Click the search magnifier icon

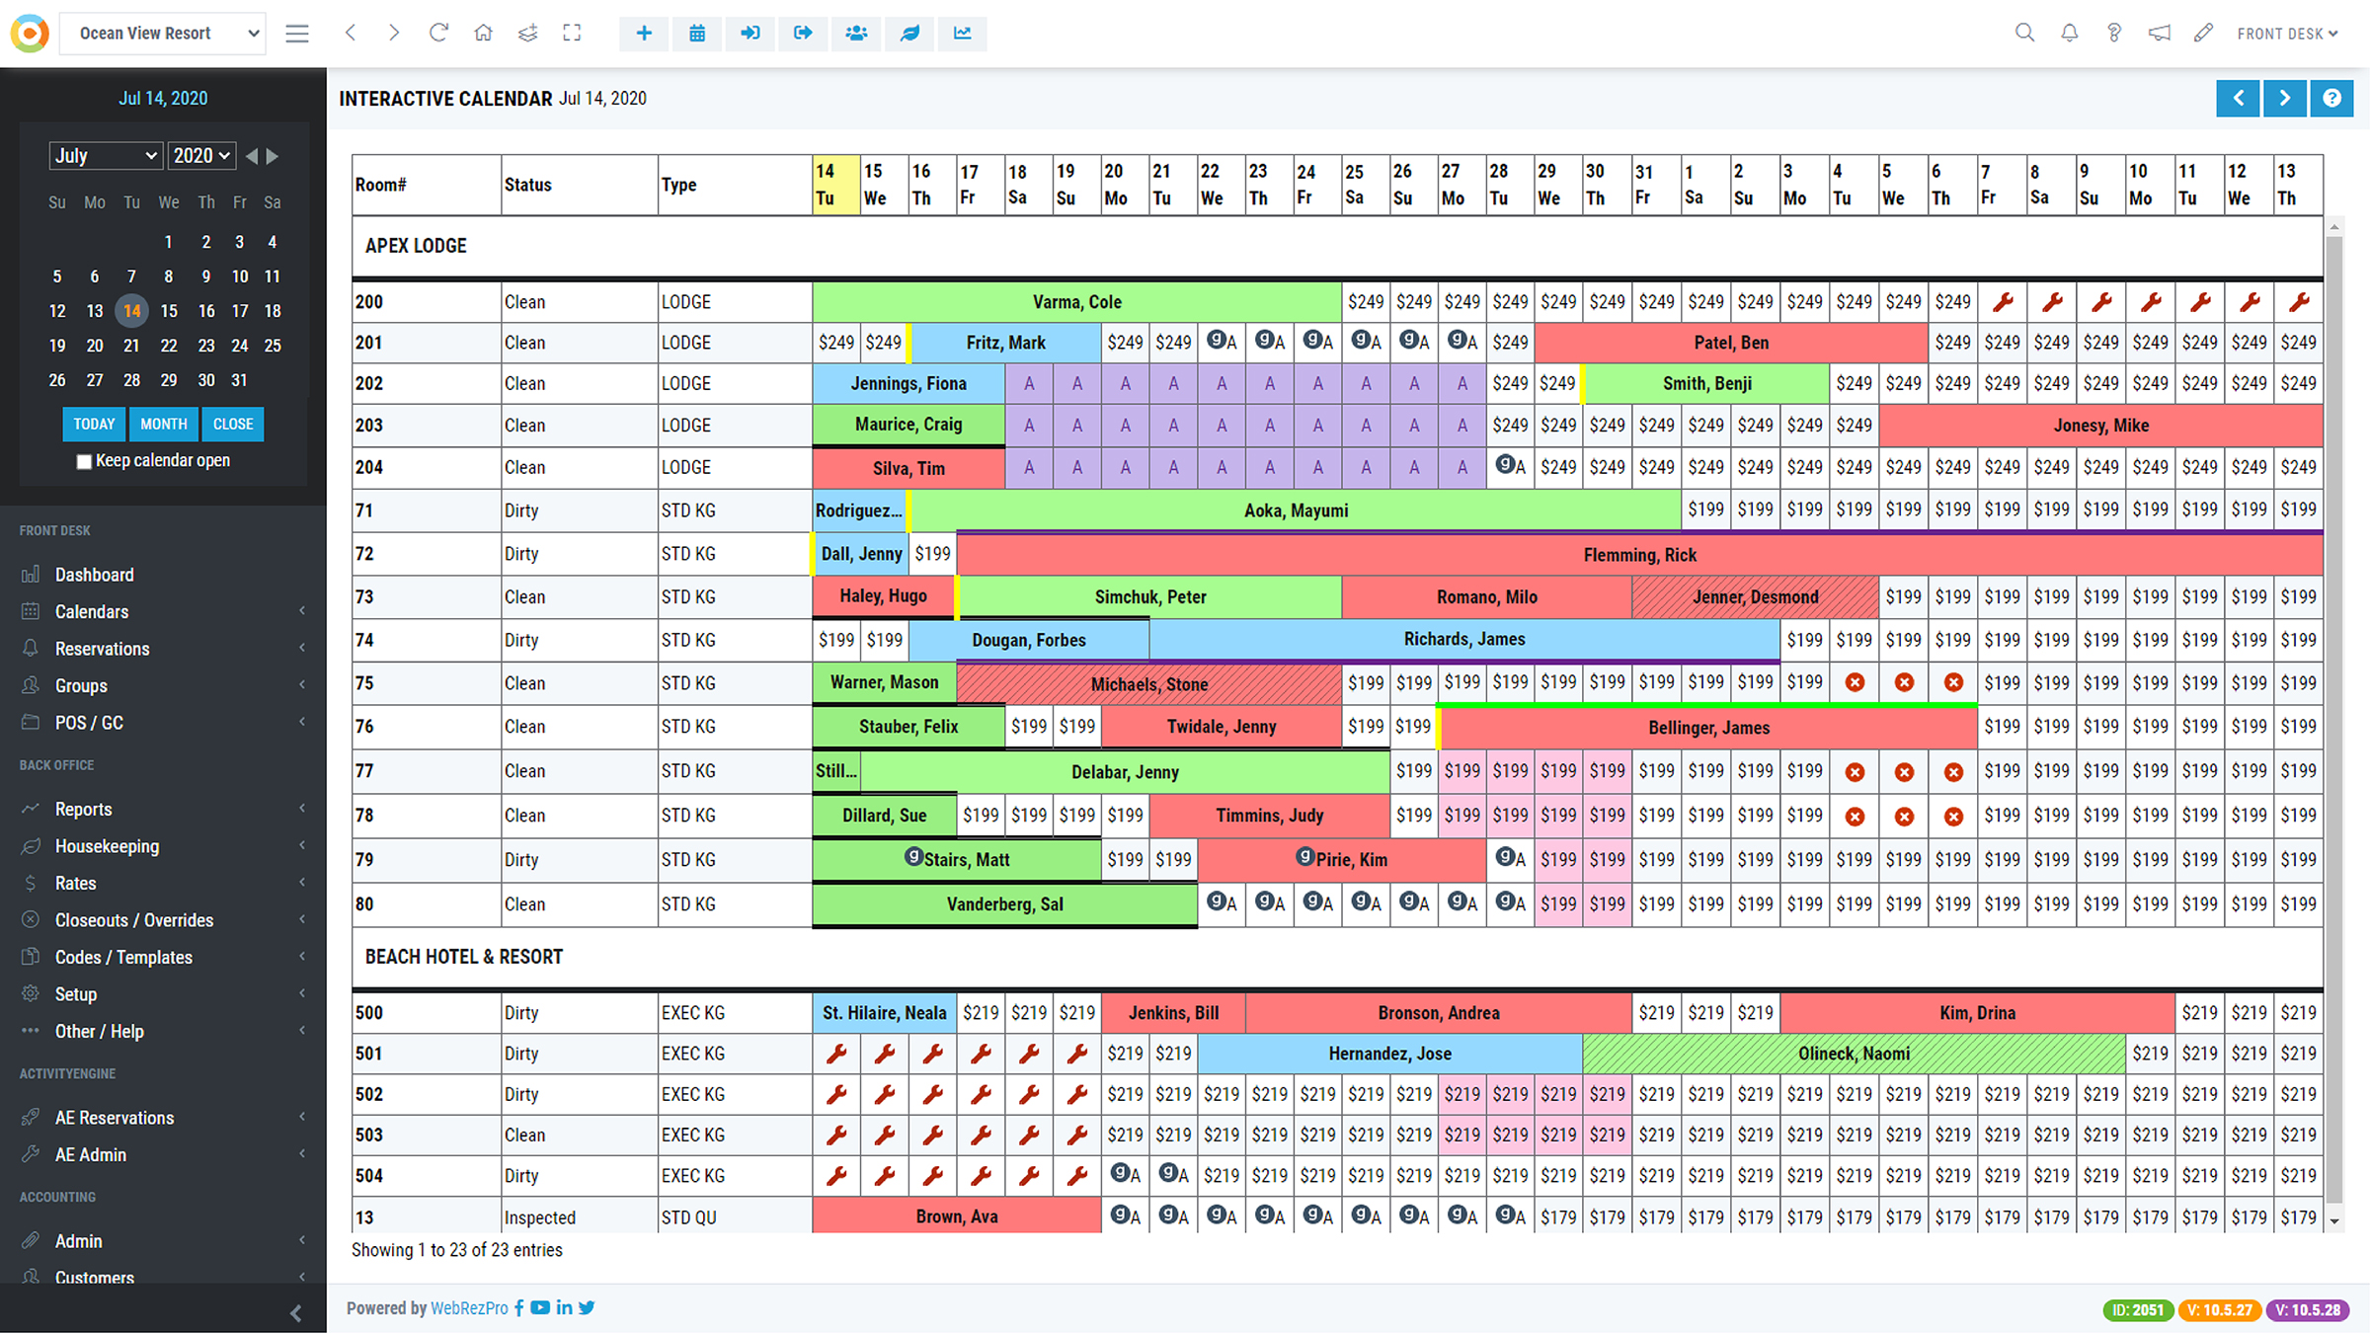(2024, 34)
